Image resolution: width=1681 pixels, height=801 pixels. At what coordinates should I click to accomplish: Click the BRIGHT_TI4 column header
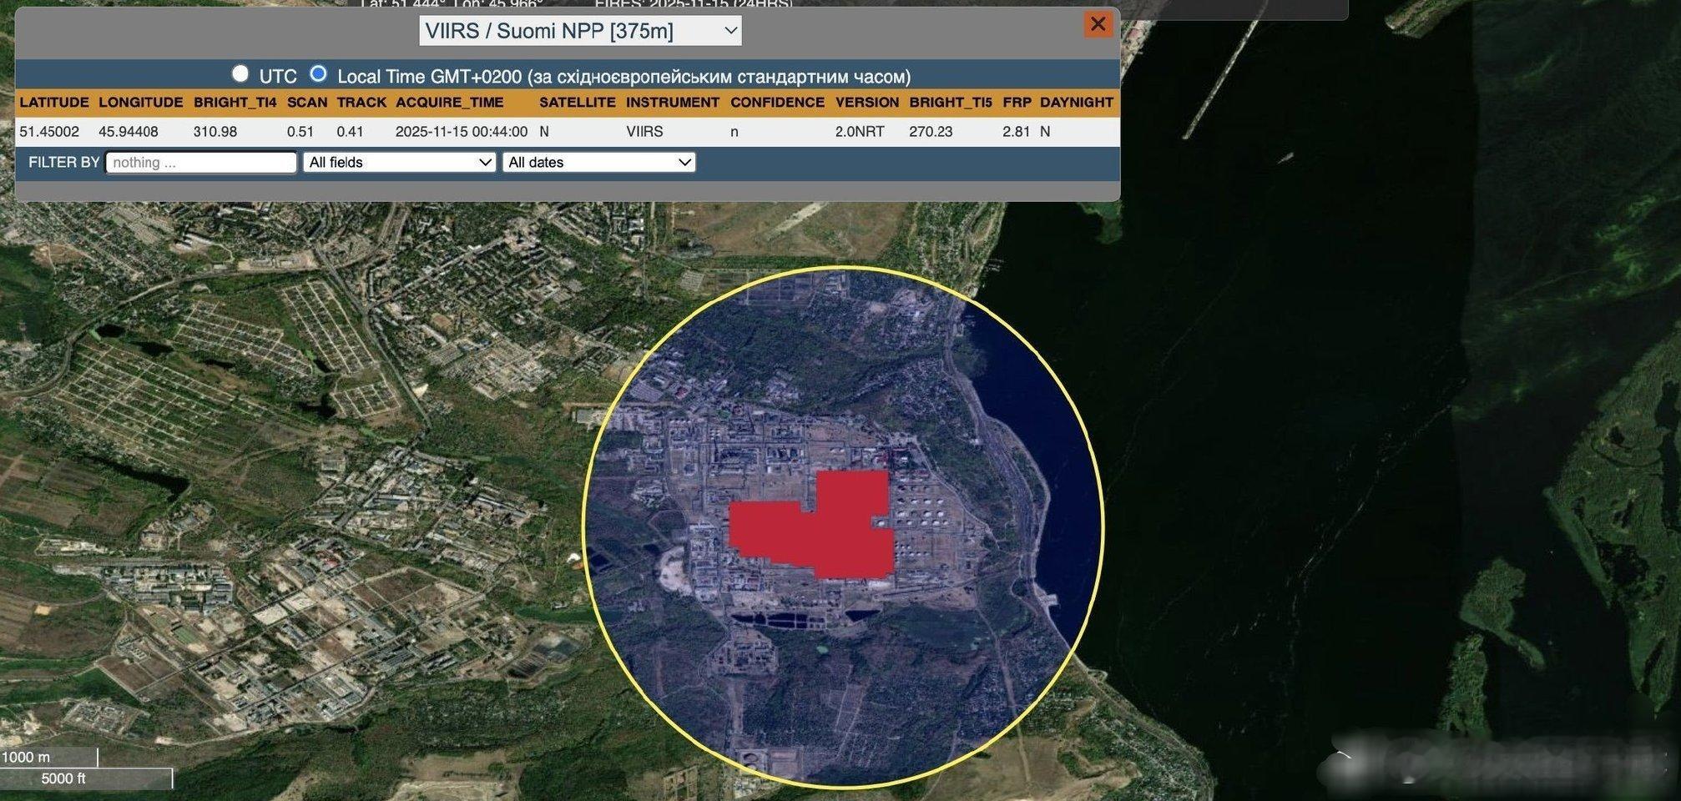click(235, 103)
